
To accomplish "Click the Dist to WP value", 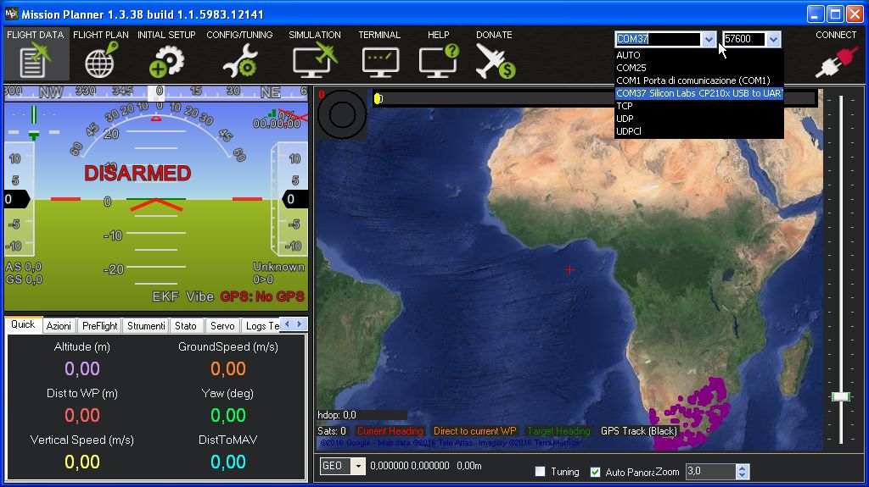I will coord(82,415).
